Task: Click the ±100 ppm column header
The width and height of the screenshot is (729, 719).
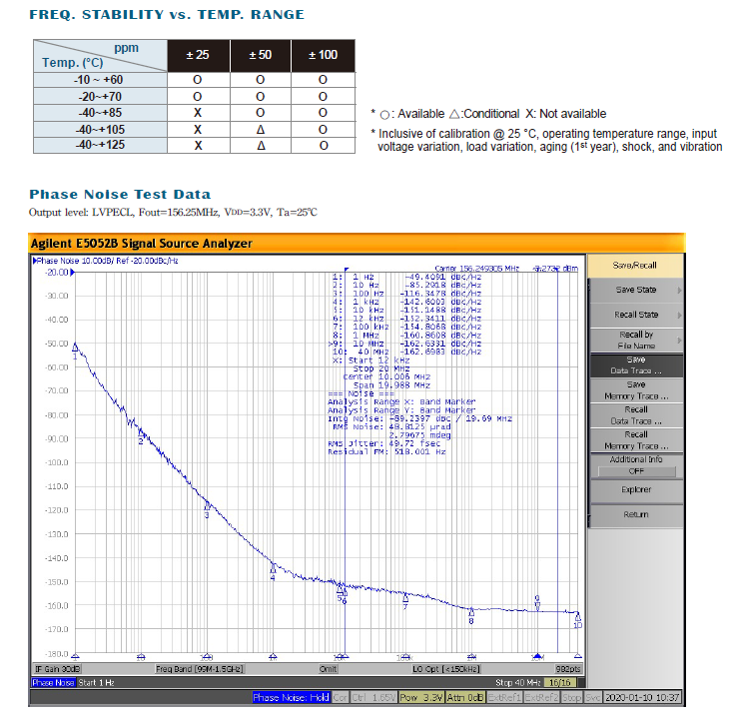Action: pos(324,55)
